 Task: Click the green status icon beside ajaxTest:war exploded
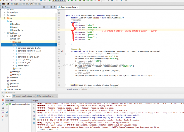pos(10,104)
